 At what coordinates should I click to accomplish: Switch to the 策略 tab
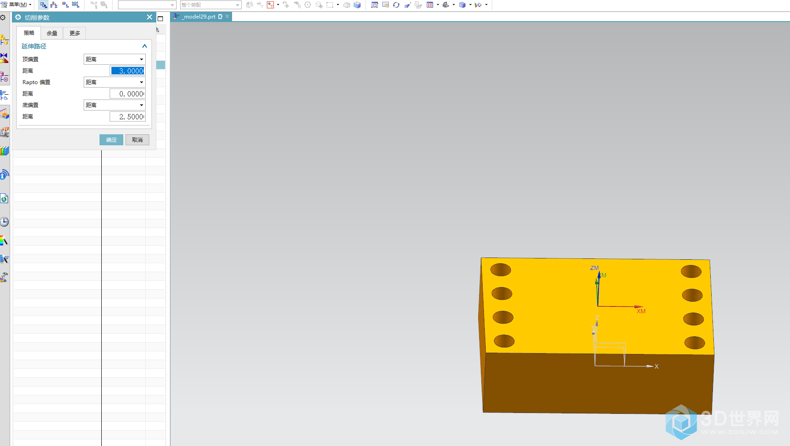pyautogui.click(x=29, y=33)
